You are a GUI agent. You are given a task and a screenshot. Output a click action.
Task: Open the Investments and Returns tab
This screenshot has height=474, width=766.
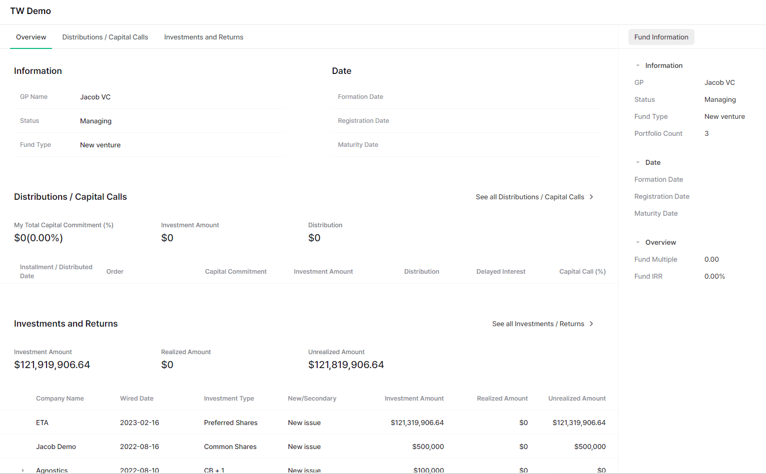[204, 37]
